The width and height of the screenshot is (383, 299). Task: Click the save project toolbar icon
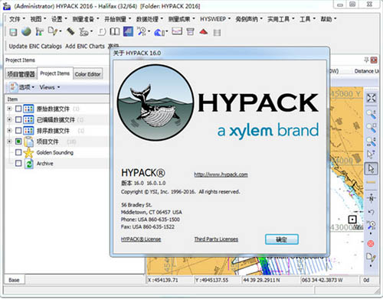(x=13, y=32)
